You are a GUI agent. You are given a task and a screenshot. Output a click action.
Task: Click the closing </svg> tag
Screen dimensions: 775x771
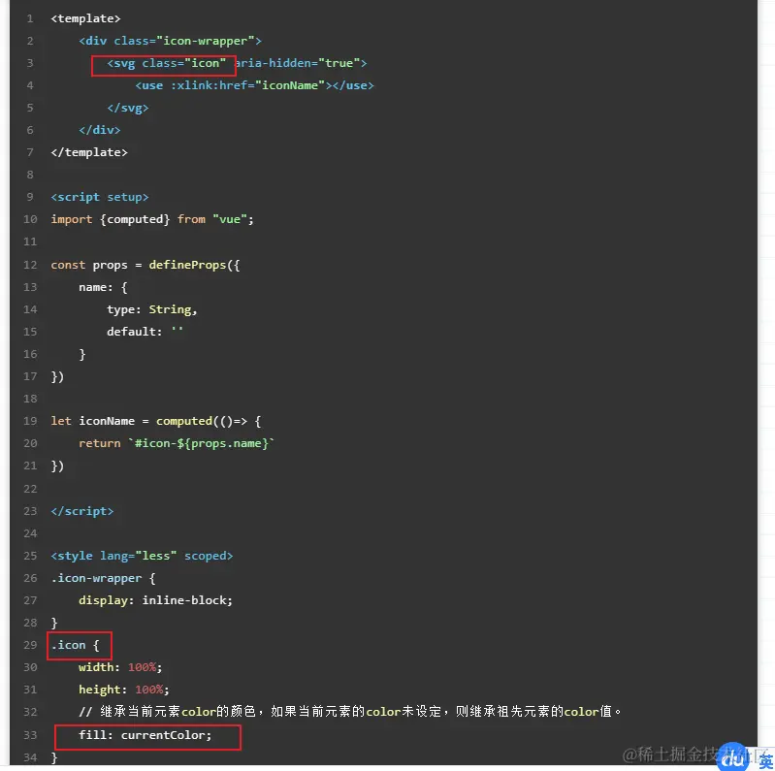tap(127, 108)
